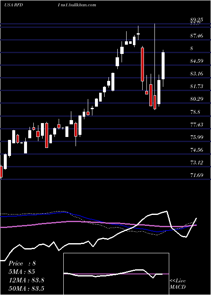
Task: Click the tall red candle after the peak
Action: 143,64
